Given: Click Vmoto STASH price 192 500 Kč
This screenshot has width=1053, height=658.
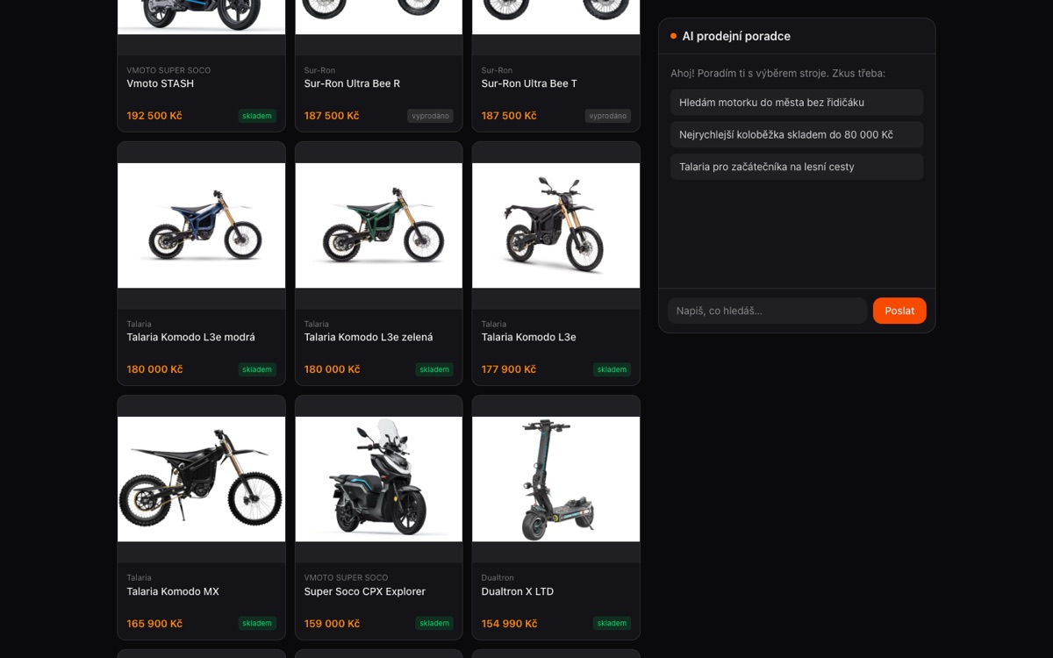Looking at the screenshot, I should (154, 116).
